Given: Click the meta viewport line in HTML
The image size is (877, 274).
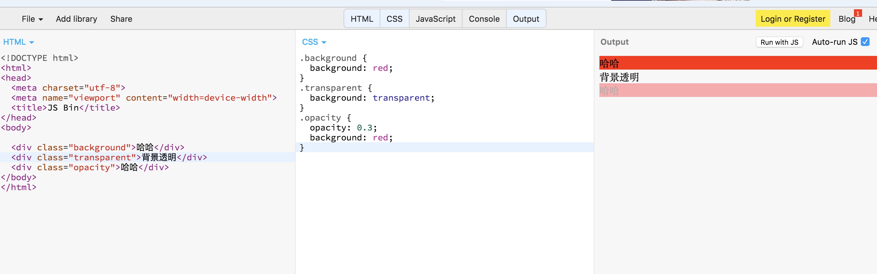Looking at the screenshot, I should (x=144, y=98).
